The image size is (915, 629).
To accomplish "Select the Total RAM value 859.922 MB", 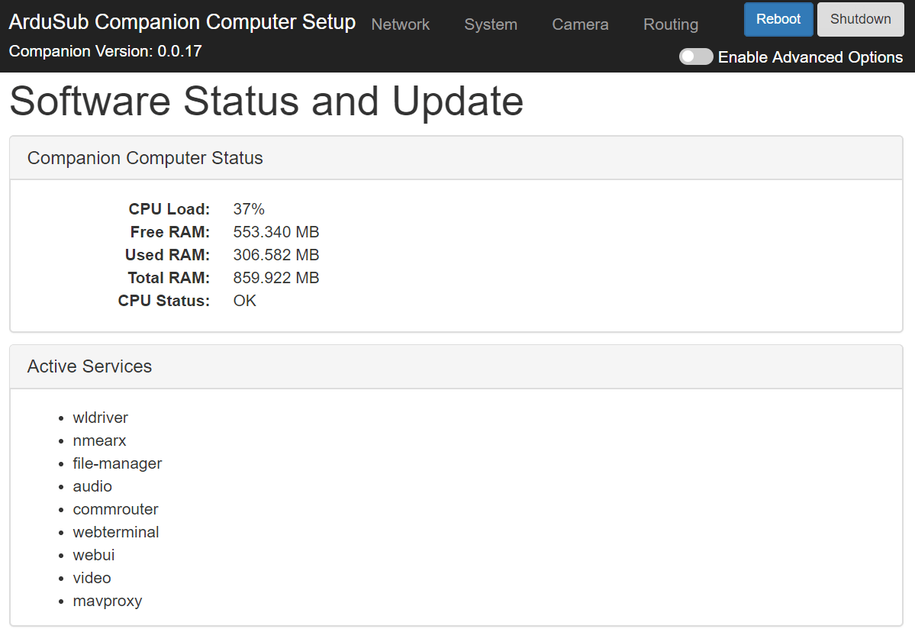I will (276, 278).
